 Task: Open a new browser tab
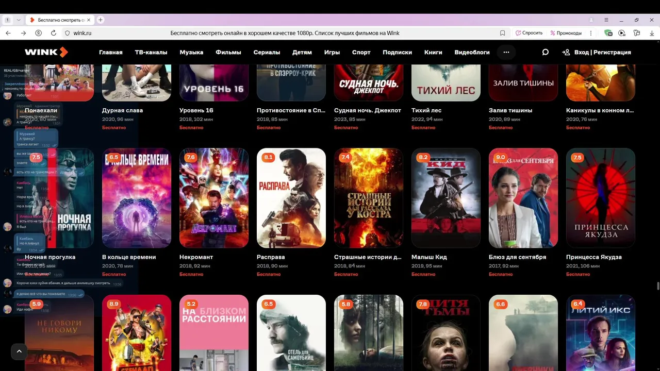(101, 20)
